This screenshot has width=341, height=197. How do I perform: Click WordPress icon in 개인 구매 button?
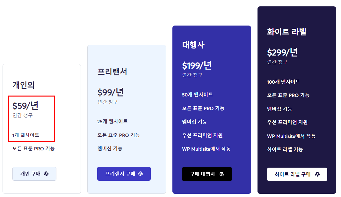[46, 174]
